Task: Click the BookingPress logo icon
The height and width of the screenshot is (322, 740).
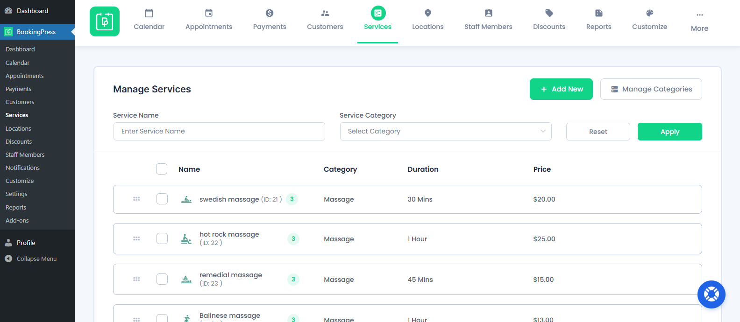Action: [105, 21]
